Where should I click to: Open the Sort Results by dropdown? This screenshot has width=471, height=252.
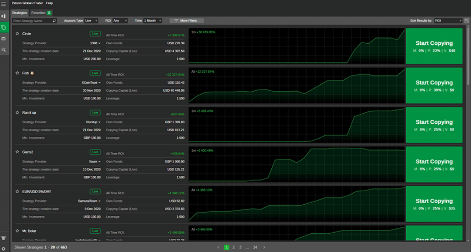(x=448, y=21)
